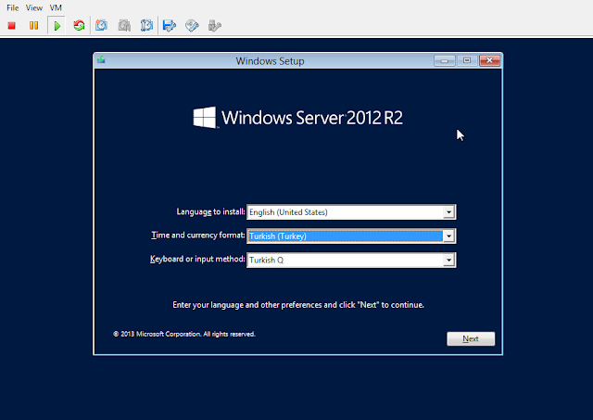
Task: Click the 2013 Microsoft Corporation copyright text
Action: pyautogui.click(x=184, y=334)
